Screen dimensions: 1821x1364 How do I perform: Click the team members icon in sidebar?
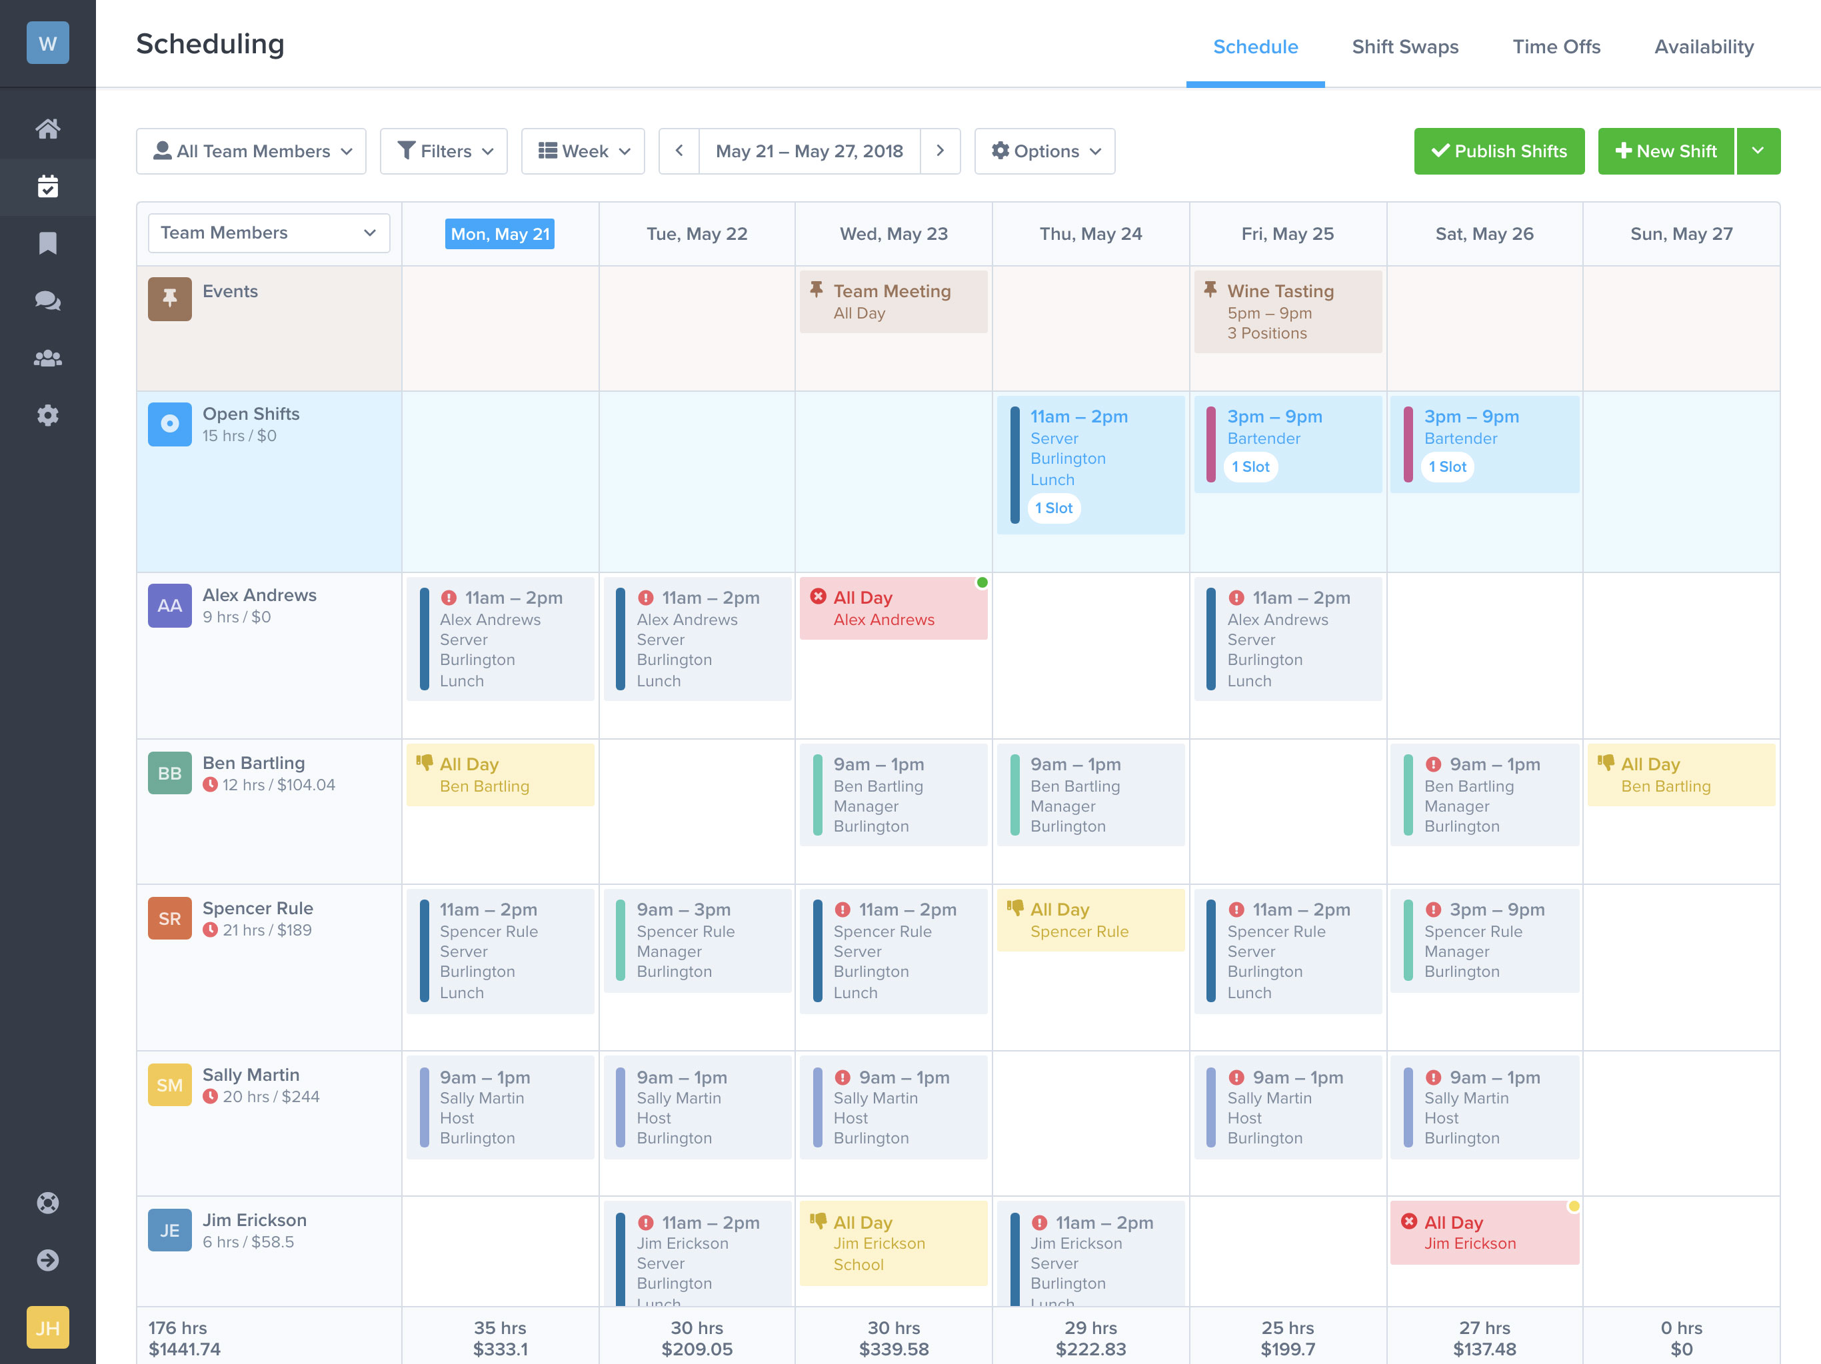(x=47, y=356)
